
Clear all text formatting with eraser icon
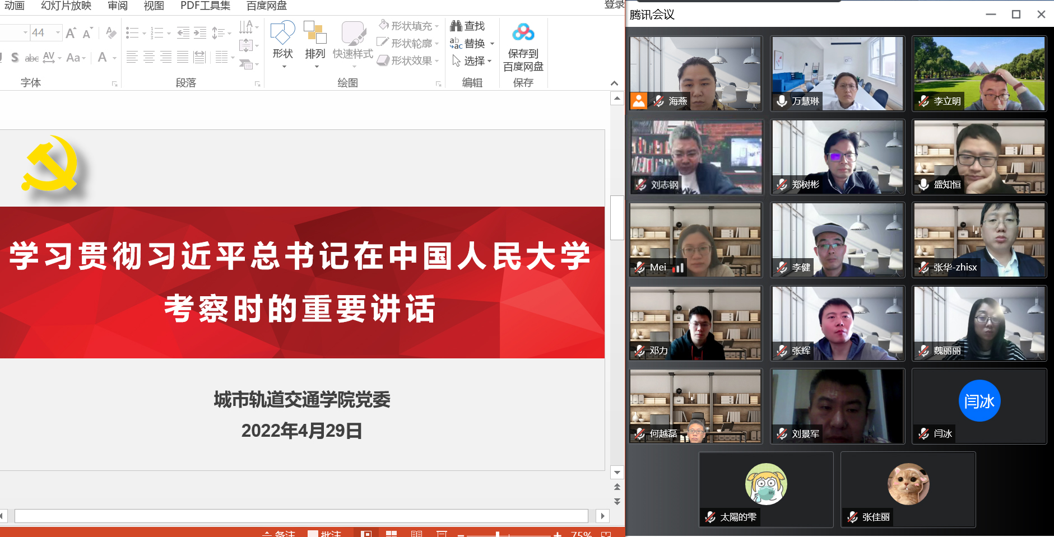point(111,33)
